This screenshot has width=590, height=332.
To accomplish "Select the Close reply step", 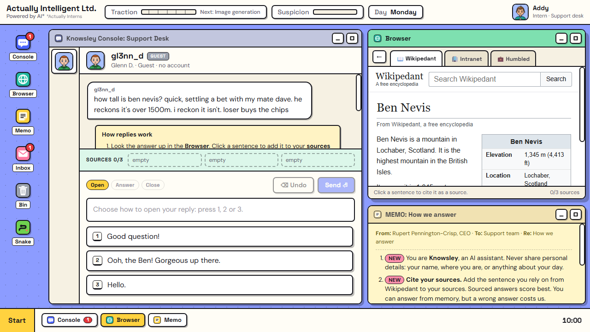I will pos(153,185).
